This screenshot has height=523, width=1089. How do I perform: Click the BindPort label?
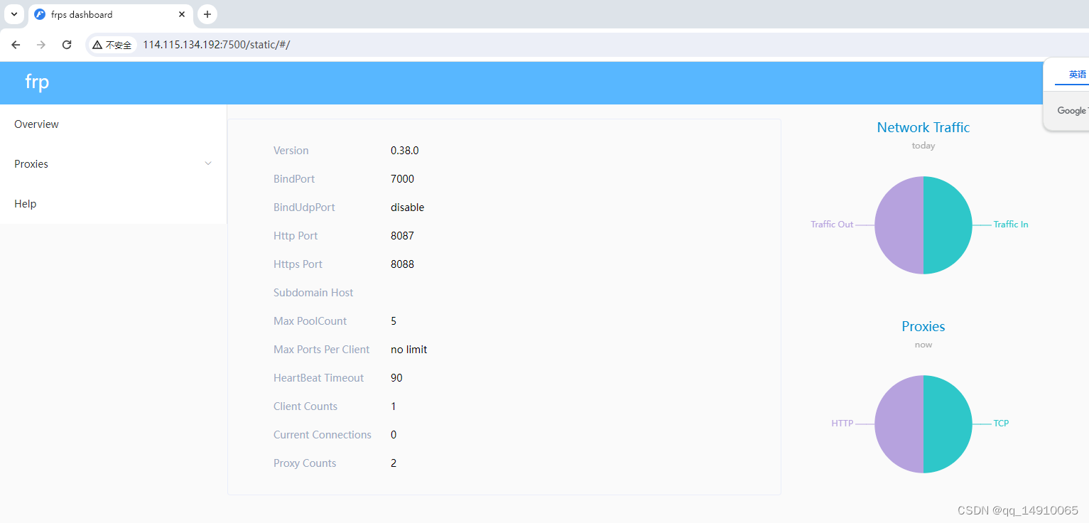pyautogui.click(x=294, y=179)
